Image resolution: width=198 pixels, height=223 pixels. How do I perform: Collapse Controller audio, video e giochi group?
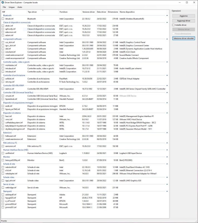click(x=167, y=62)
